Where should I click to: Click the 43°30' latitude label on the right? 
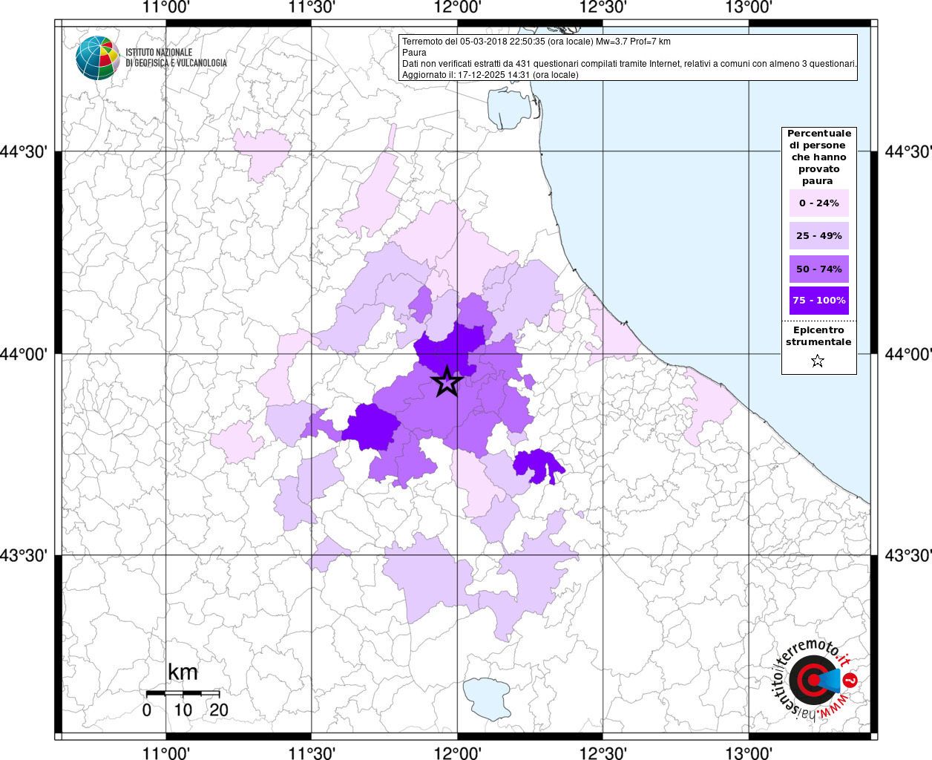(x=908, y=556)
